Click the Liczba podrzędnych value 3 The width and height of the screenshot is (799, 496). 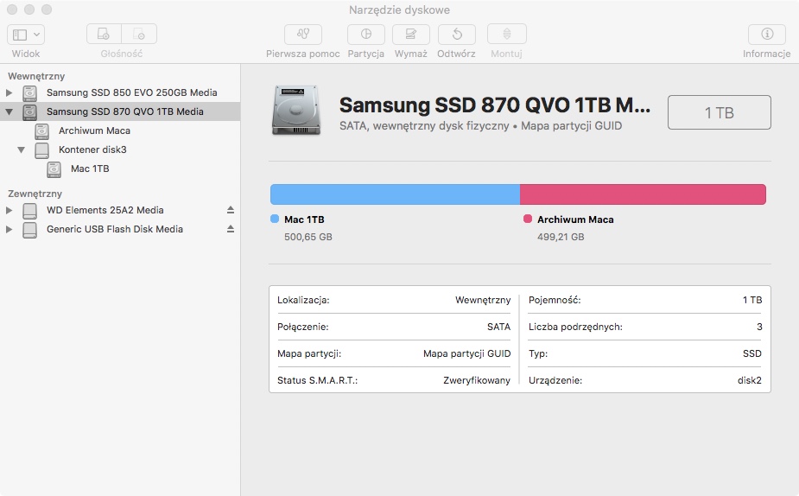[759, 327]
